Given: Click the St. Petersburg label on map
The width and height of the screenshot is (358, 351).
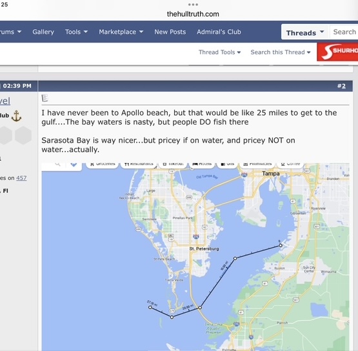Looking at the screenshot, I should tap(204, 248).
